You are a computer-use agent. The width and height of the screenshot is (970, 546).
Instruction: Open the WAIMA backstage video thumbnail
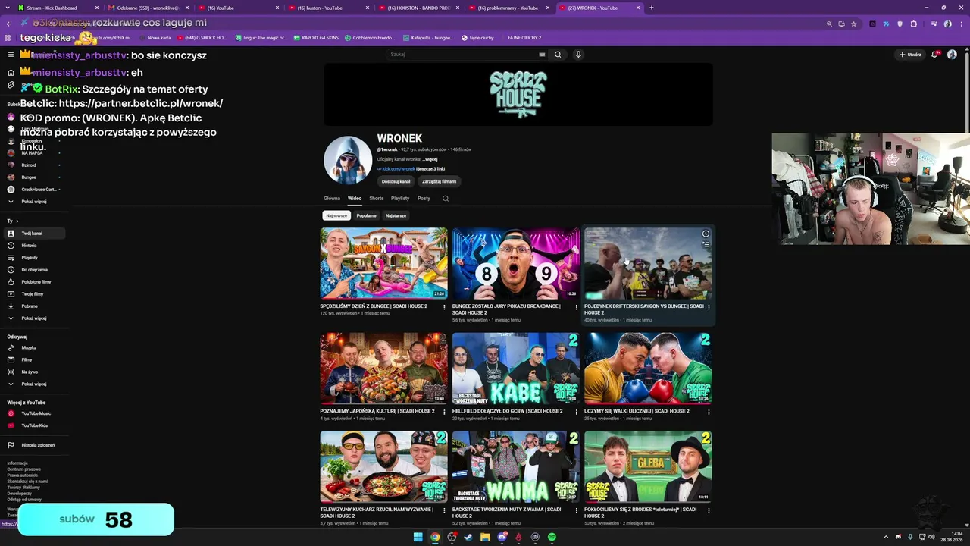[516, 466]
